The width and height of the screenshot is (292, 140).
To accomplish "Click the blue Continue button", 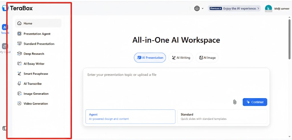I will tap(255, 102).
